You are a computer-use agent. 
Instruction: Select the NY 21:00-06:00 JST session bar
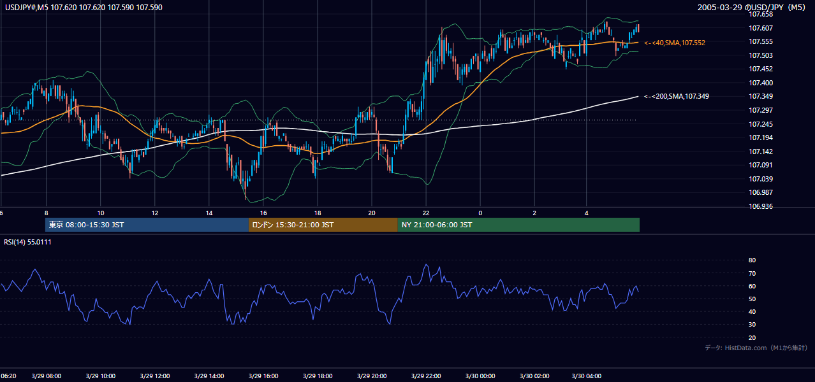click(x=518, y=225)
